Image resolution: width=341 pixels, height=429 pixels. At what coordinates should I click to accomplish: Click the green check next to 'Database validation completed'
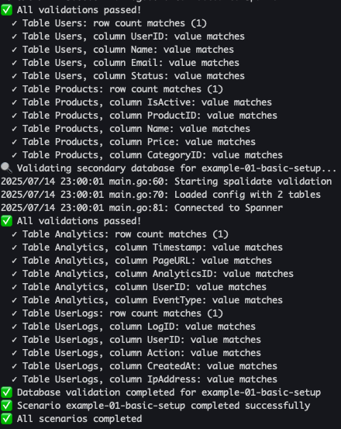tap(6, 393)
